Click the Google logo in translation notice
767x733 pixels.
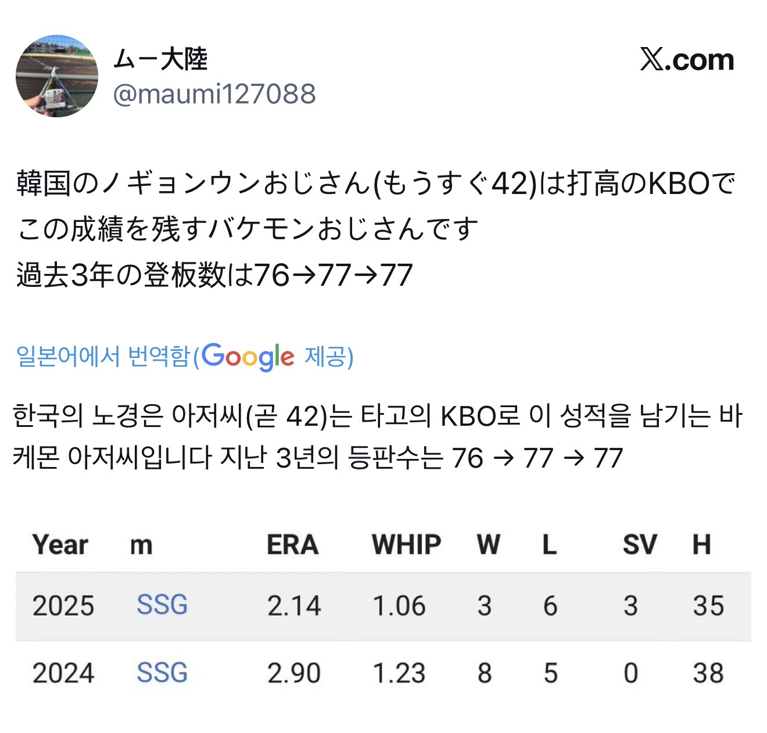pyautogui.click(x=248, y=356)
